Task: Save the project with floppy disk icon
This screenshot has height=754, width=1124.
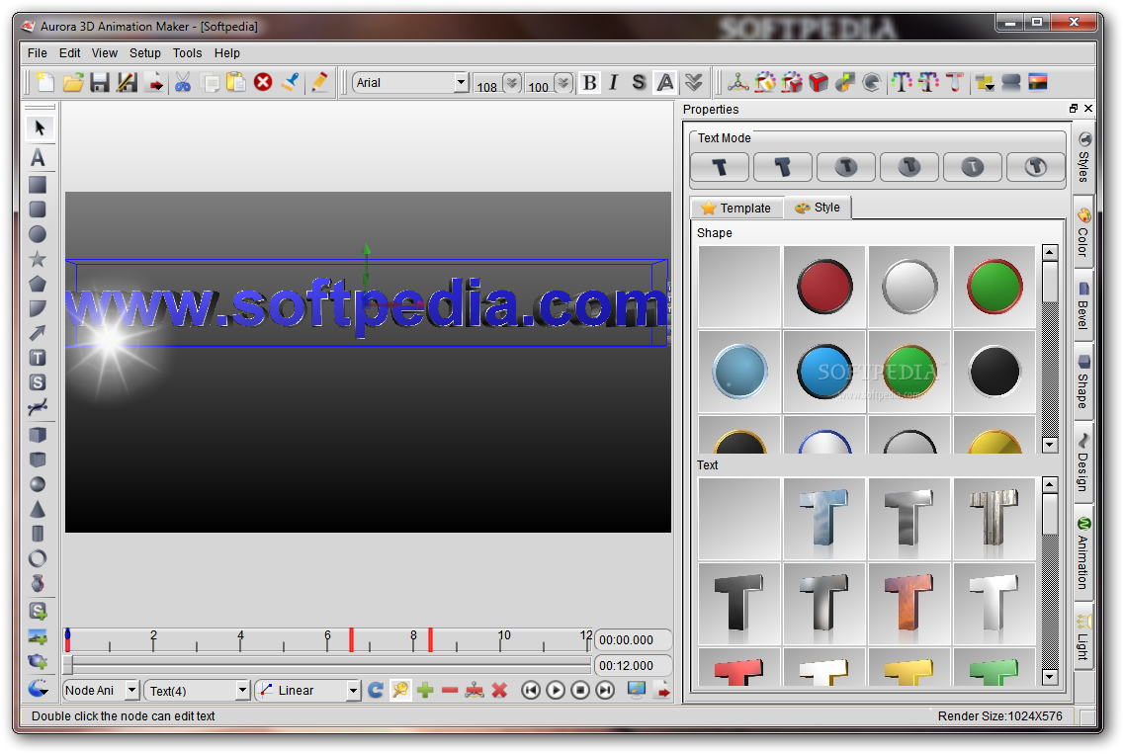Action: (x=100, y=82)
